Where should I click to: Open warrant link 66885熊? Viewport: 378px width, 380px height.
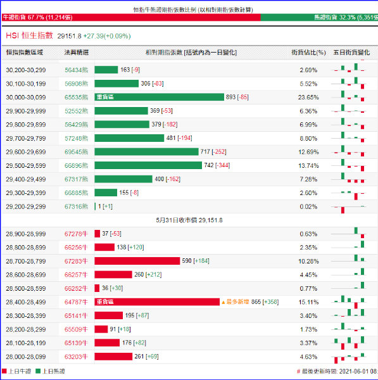(x=77, y=193)
